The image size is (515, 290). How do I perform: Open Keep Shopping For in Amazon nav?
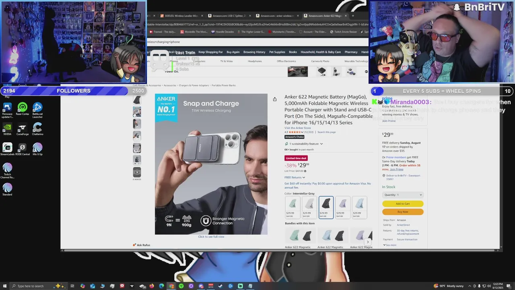tap(210, 52)
